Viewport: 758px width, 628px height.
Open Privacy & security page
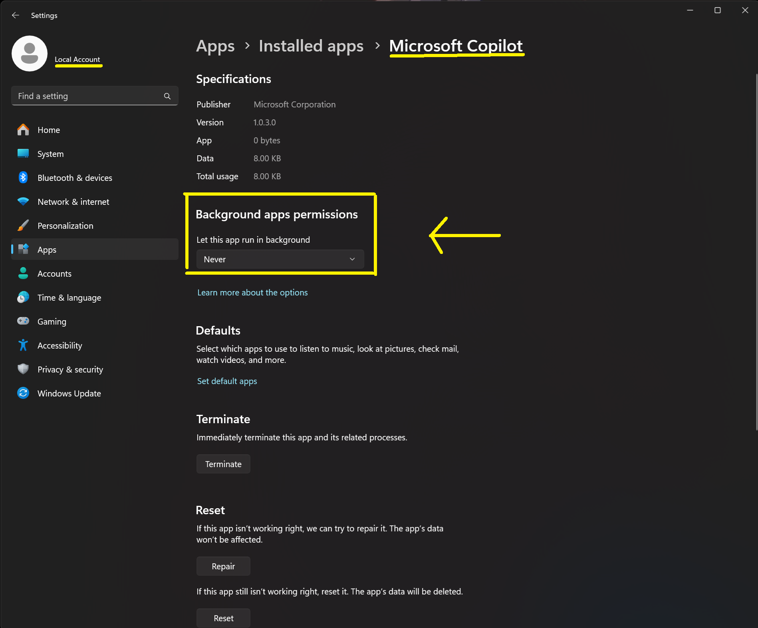[x=95, y=369]
